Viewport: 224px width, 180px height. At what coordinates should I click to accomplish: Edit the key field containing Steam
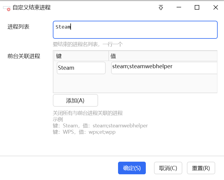click(81, 68)
